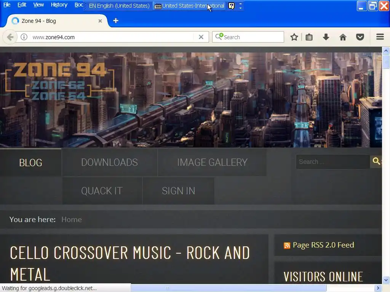Click the vertical scrollbar down arrow
390x292 pixels.
click(386, 280)
